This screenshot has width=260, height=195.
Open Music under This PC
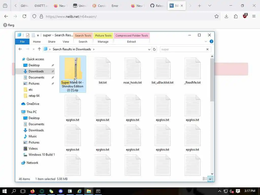(x=32, y=136)
